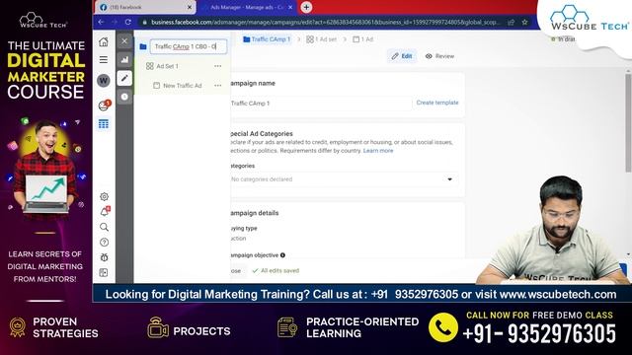Switch to the Edit tab
The image size is (632, 355).
[x=402, y=56]
